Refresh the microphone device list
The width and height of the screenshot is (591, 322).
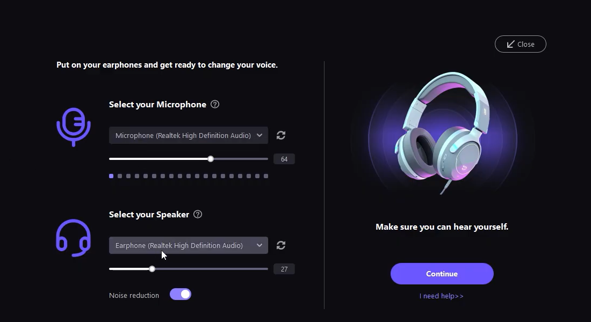(281, 135)
